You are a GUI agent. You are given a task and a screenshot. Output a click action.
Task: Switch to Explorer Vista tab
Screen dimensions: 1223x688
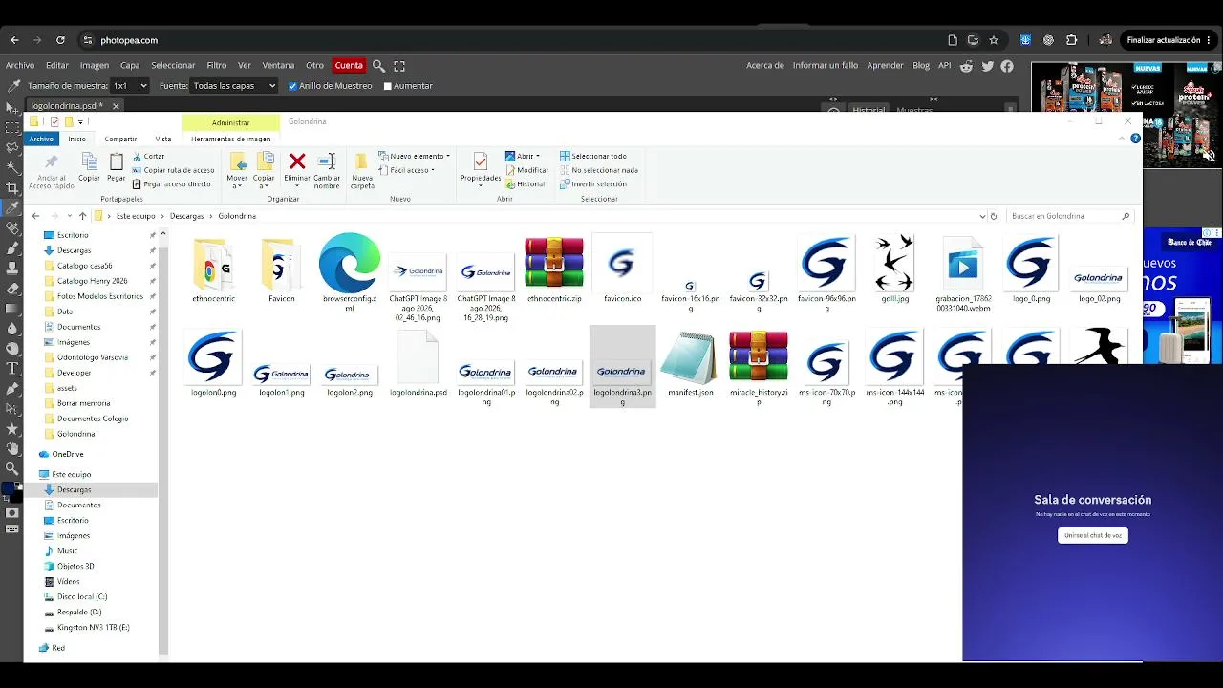pyautogui.click(x=163, y=139)
